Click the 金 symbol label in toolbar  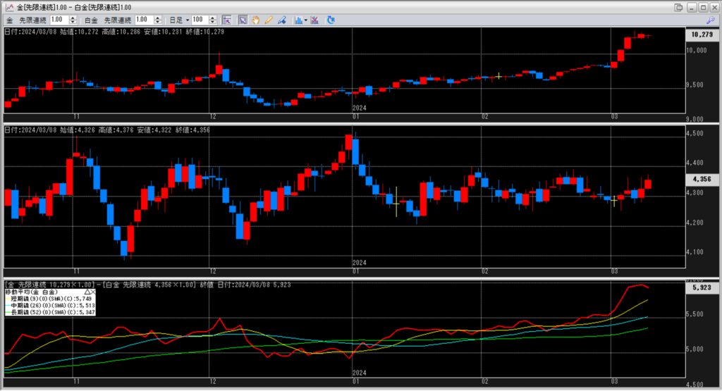[9, 20]
